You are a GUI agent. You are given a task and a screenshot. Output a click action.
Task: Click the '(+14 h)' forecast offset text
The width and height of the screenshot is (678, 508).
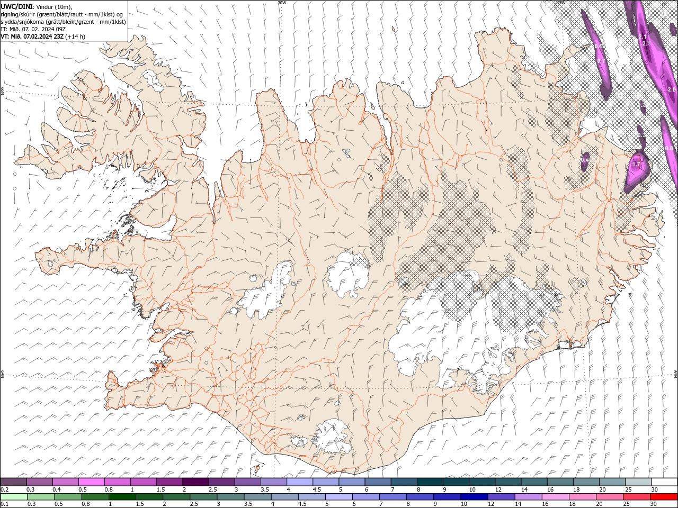point(75,37)
